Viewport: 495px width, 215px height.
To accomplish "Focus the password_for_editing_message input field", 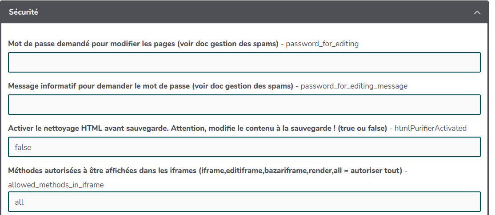I will point(244,105).
